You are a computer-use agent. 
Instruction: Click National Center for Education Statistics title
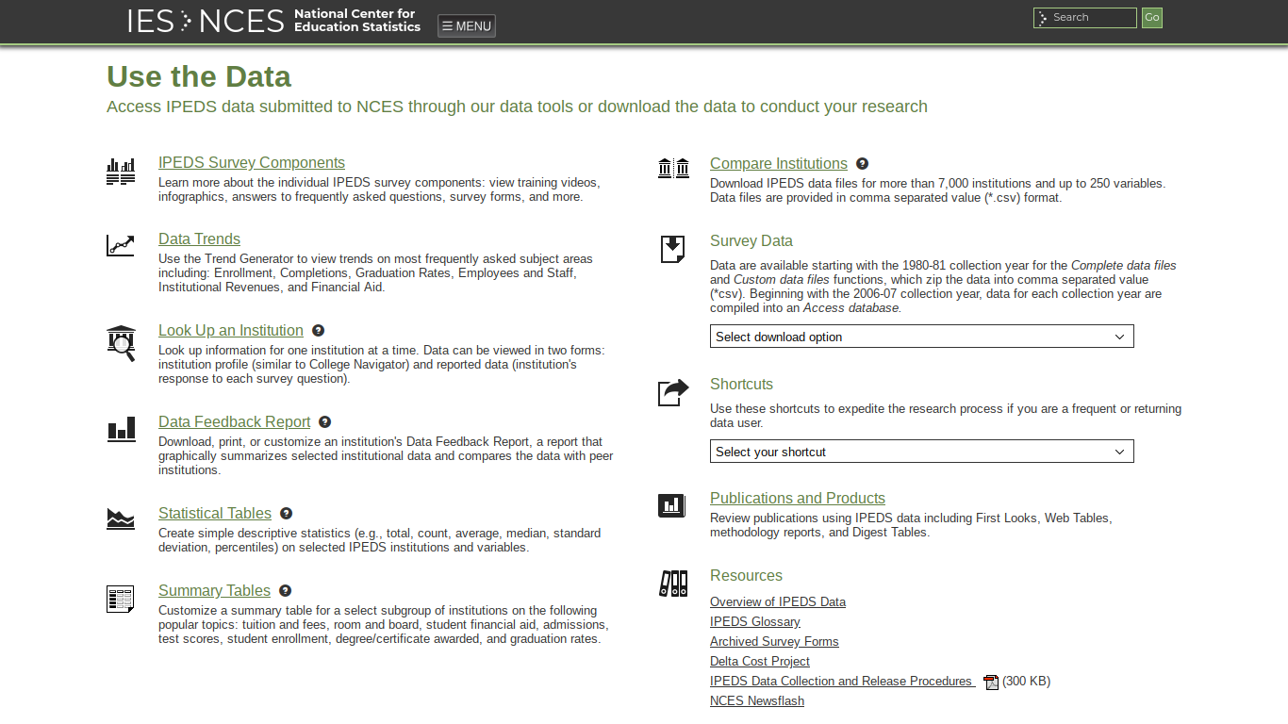tap(357, 21)
